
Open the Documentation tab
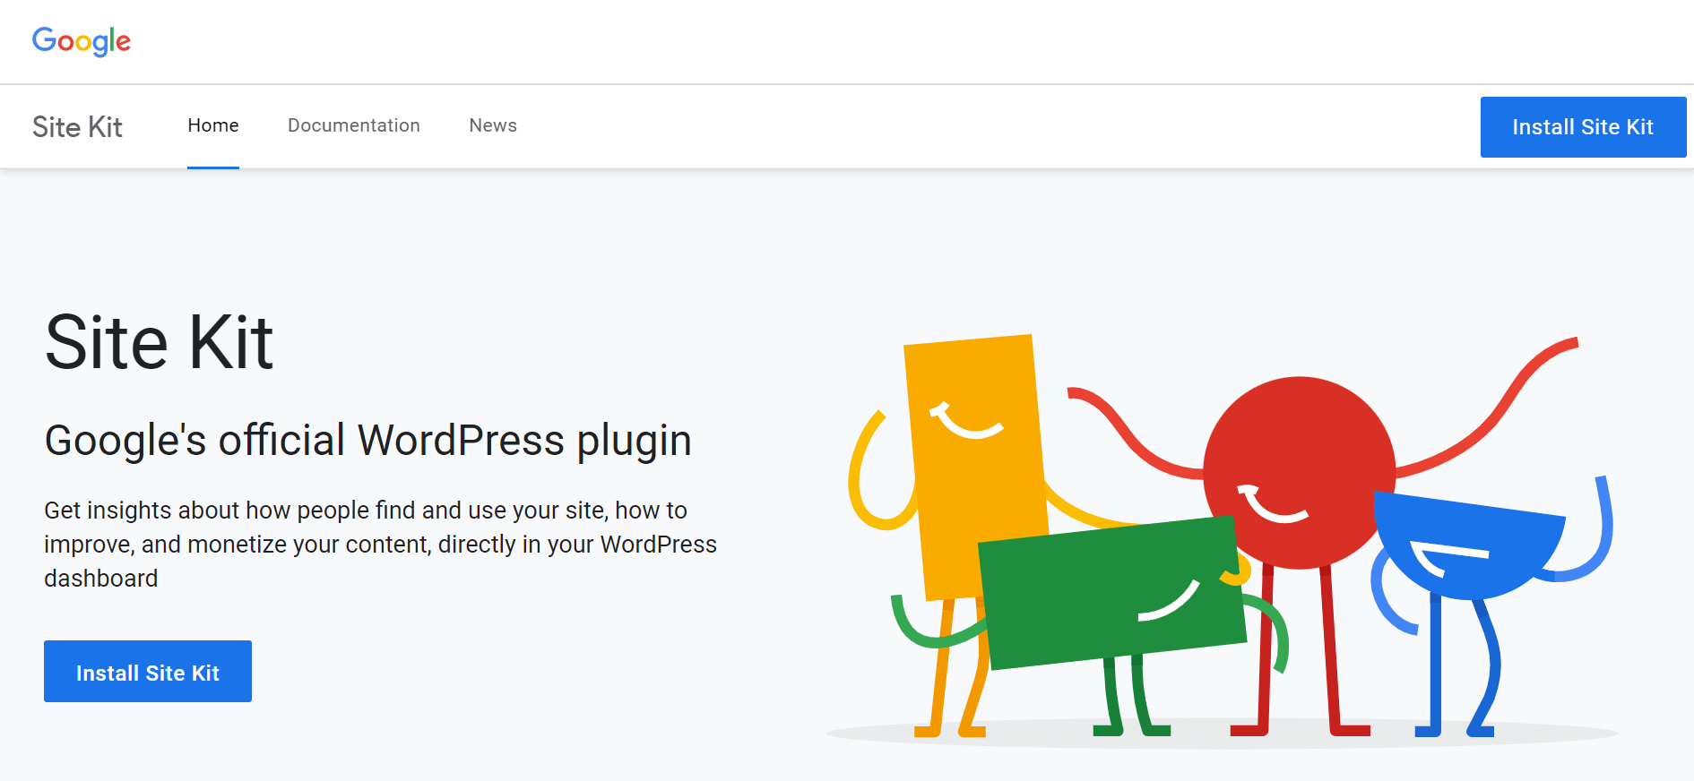pos(354,125)
